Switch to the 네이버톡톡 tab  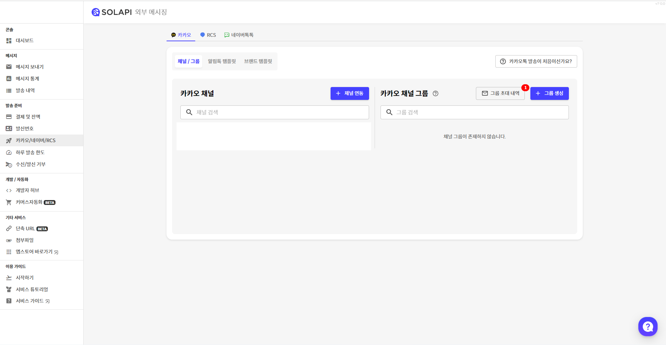coord(239,35)
